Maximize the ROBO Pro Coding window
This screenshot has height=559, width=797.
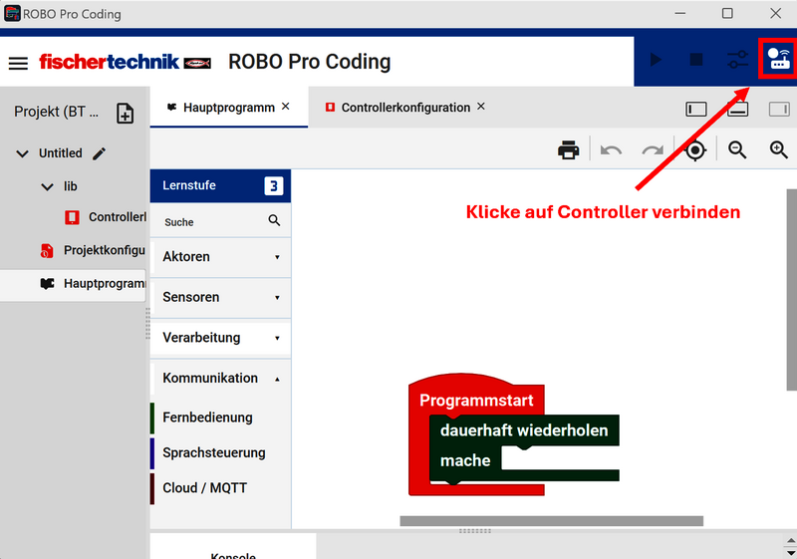pos(727,14)
